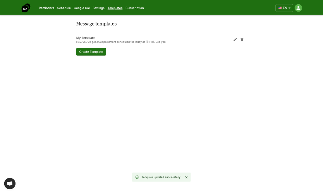Edit My Template with pencil icon
This screenshot has height=193, width=323.
[235, 40]
